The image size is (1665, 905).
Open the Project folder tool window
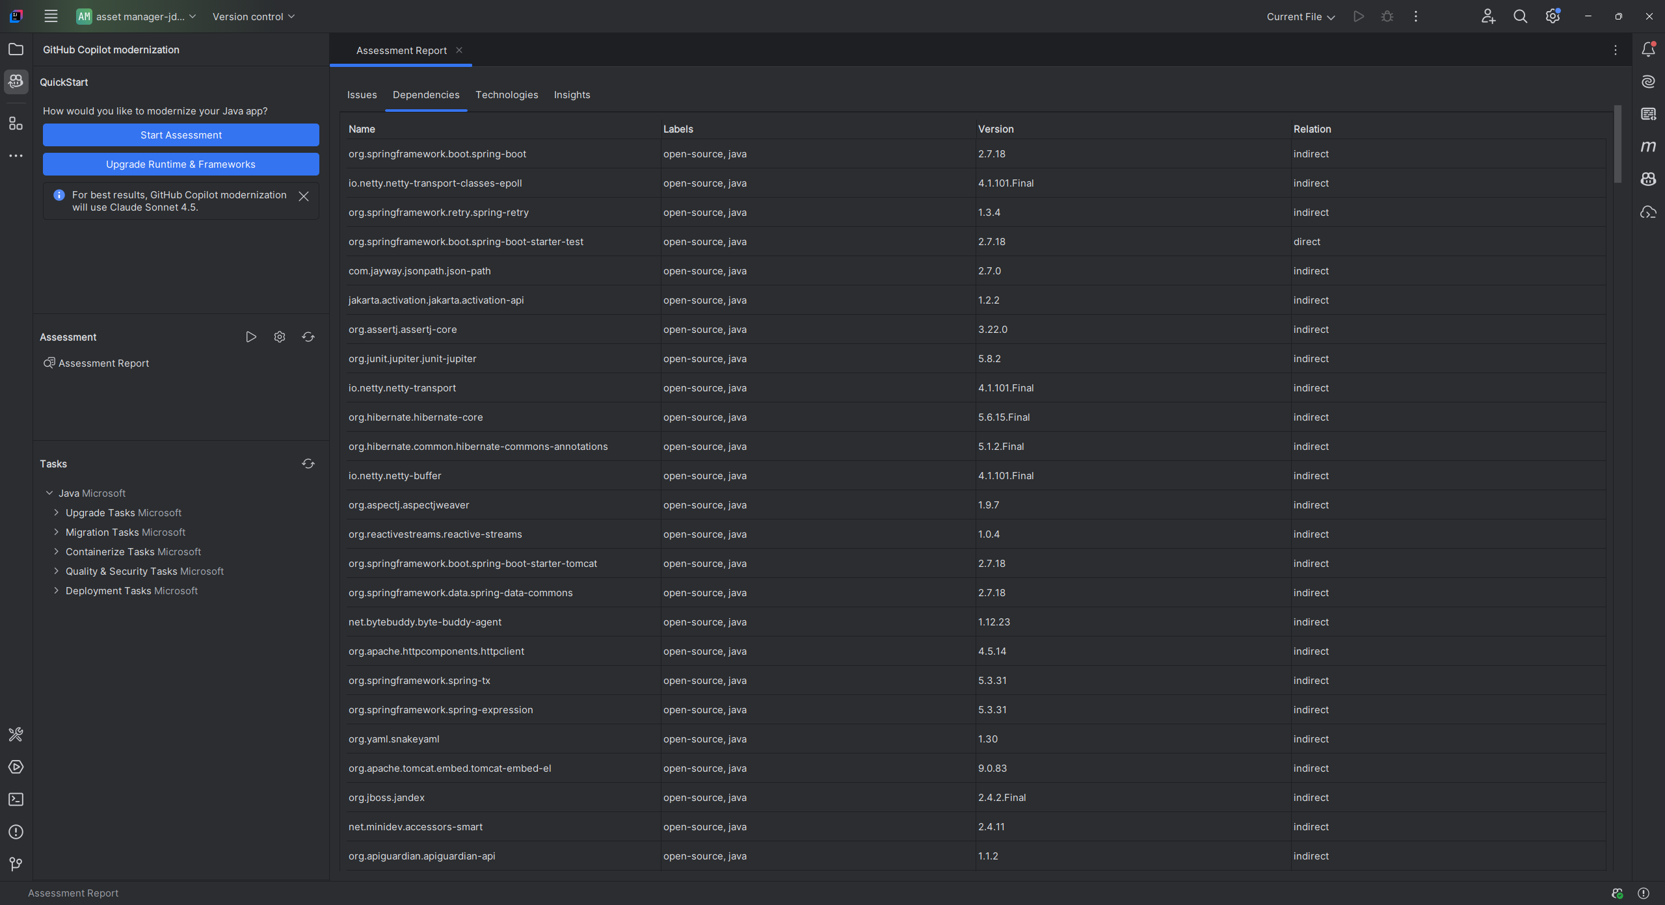[x=16, y=49]
